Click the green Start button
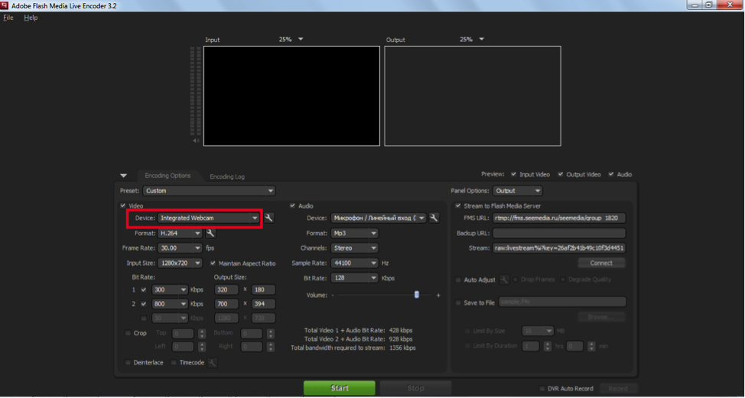The image size is (745, 398). (x=340, y=388)
